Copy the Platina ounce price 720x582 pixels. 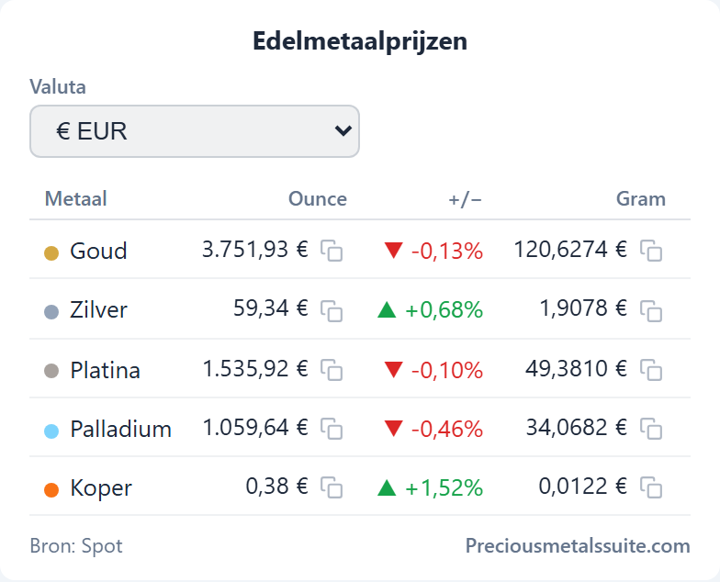(332, 370)
